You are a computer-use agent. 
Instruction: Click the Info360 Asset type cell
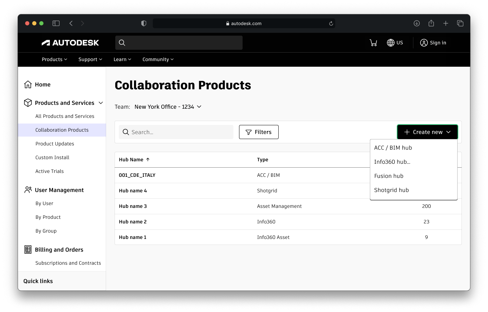(273, 237)
